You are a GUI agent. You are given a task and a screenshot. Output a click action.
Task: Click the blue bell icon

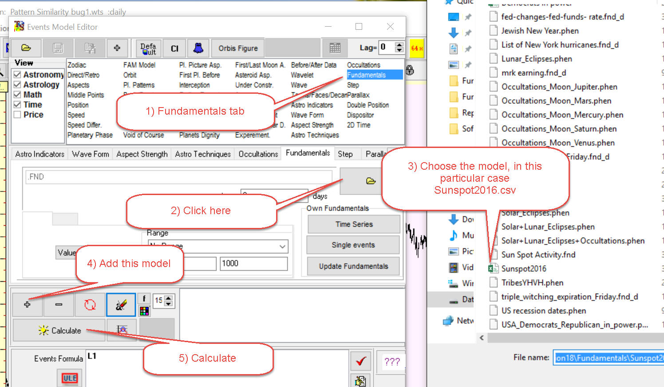pos(198,48)
